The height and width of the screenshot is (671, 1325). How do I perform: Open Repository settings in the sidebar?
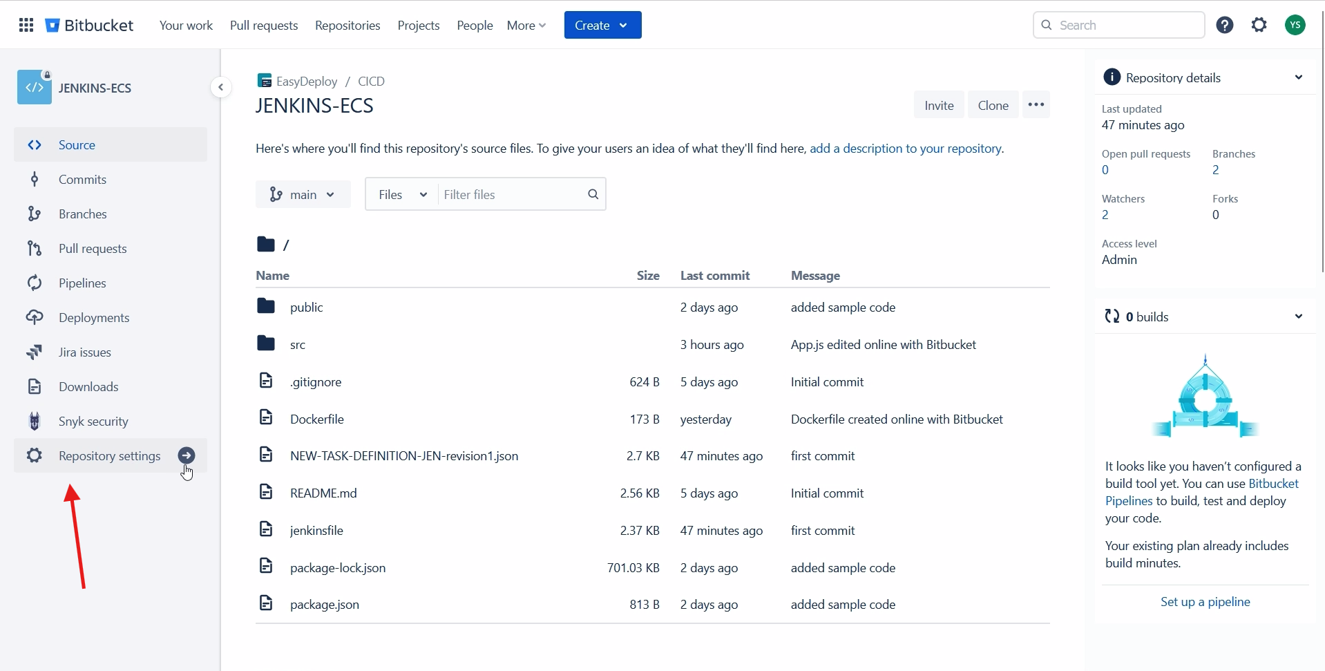[109, 455]
